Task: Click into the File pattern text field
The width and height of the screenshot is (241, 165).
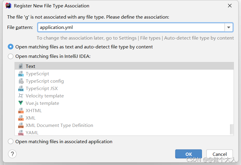Action: point(130,27)
